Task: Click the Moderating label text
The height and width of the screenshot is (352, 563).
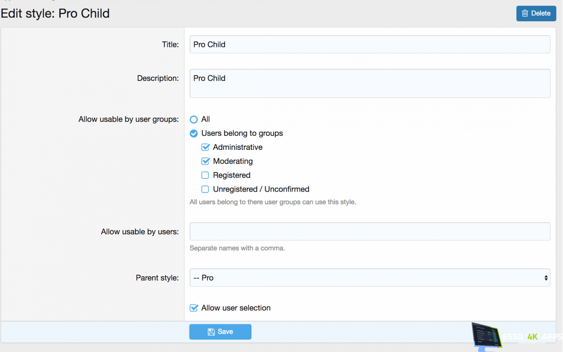Action: tap(233, 161)
